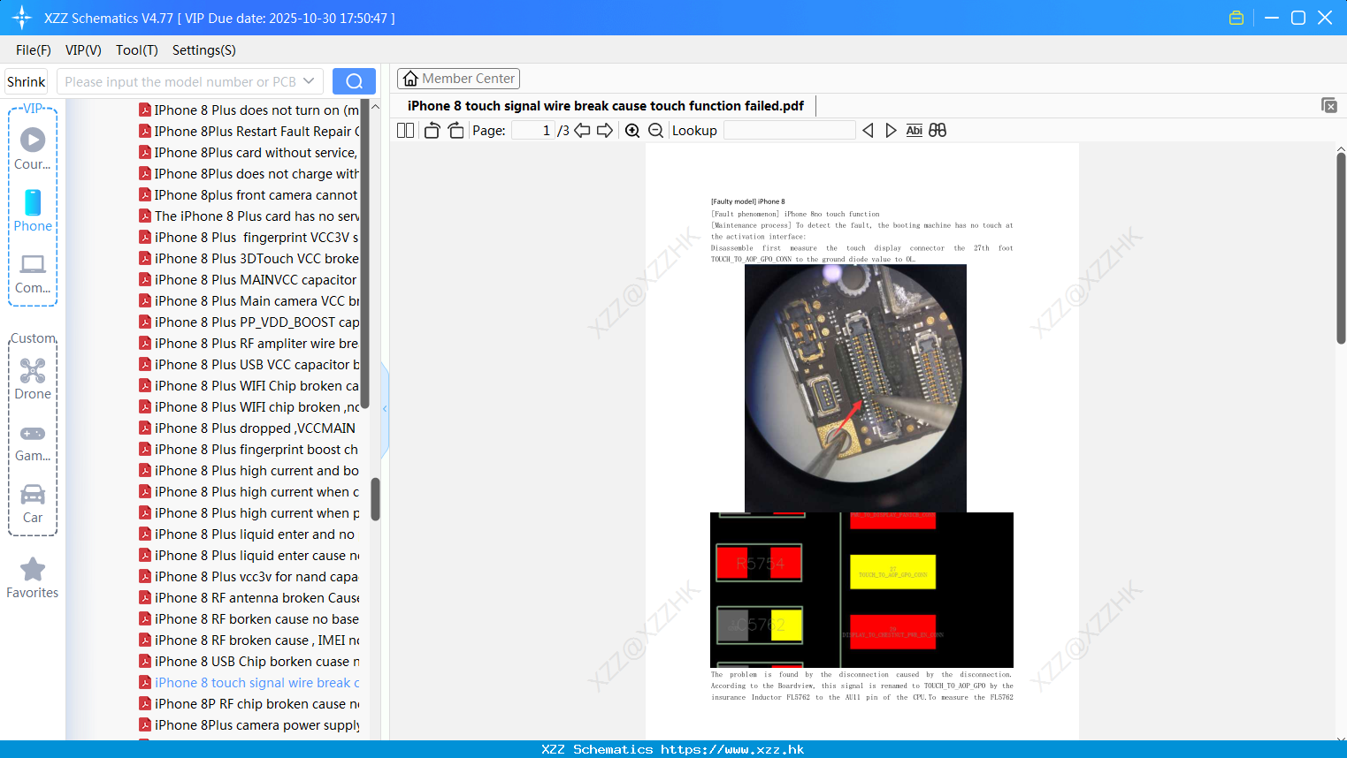Open 'iPhone 8Plus camera power supply' file

click(249, 725)
